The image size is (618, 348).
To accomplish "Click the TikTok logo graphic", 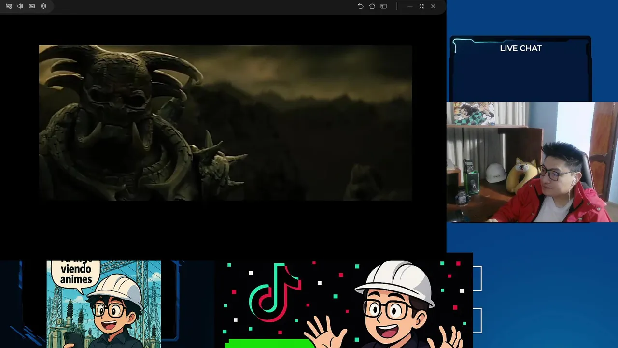I will 275,292.
